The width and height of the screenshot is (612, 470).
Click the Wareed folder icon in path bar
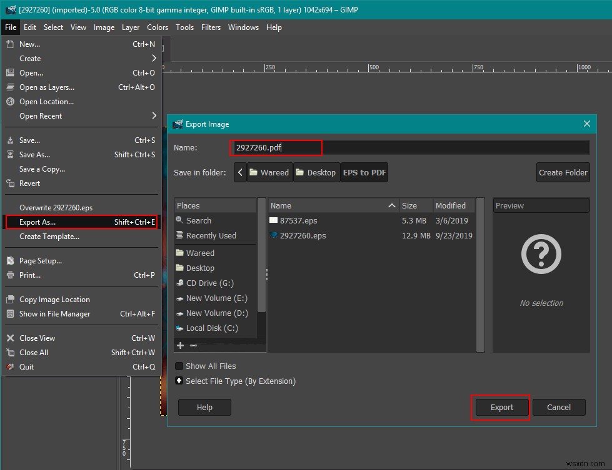(x=254, y=173)
